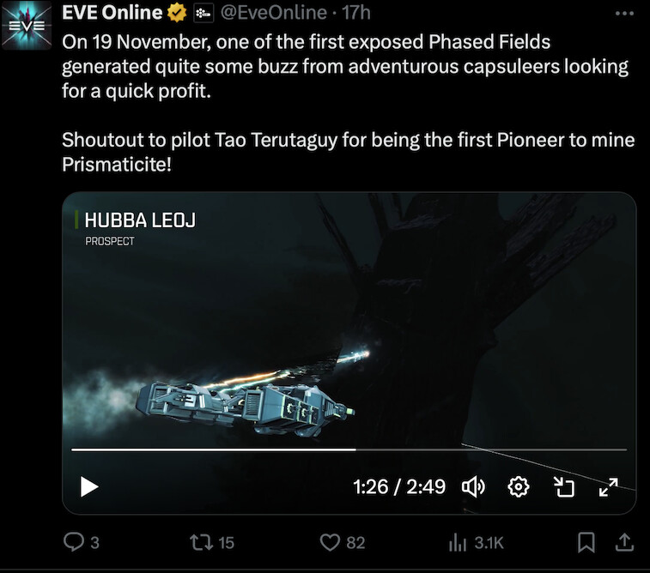Mute the video volume speaker icon
Viewport: 650px width, 573px height.
pyautogui.click(x=473, y=486)
